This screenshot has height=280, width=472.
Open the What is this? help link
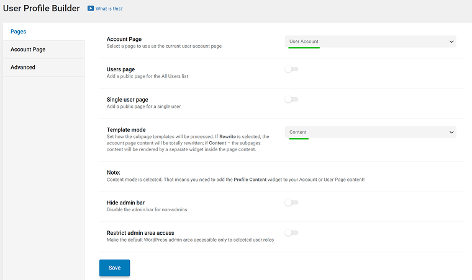point(109,9)
